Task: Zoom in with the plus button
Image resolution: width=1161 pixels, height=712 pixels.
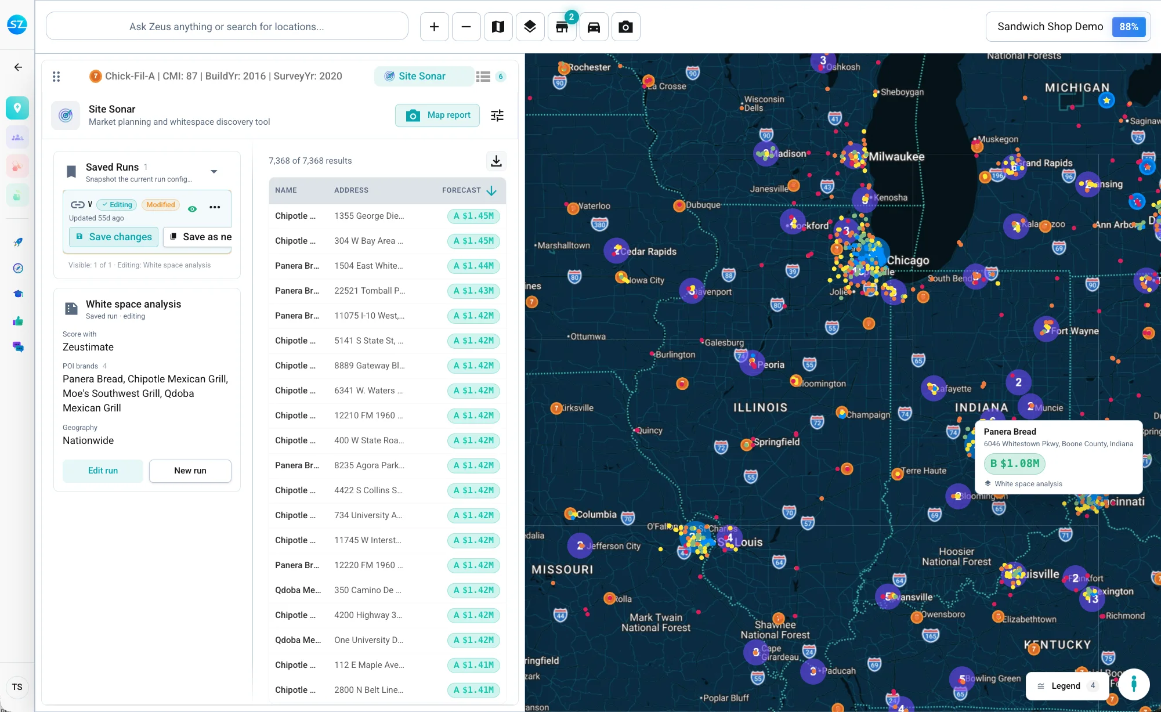Action: 434,27
